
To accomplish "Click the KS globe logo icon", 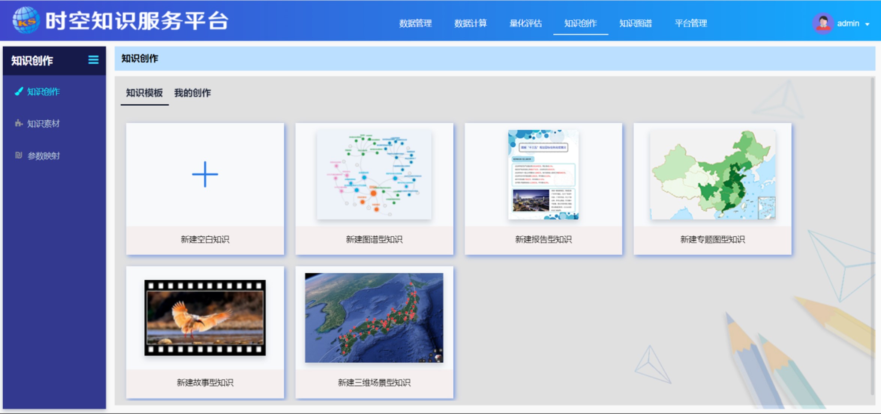I will click(25, 21).
